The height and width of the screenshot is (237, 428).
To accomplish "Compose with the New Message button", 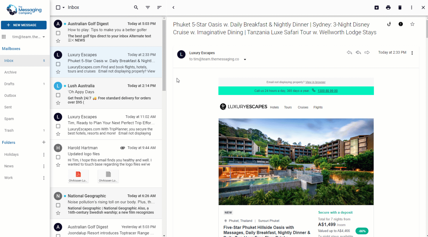I will (x=24, y=25).
